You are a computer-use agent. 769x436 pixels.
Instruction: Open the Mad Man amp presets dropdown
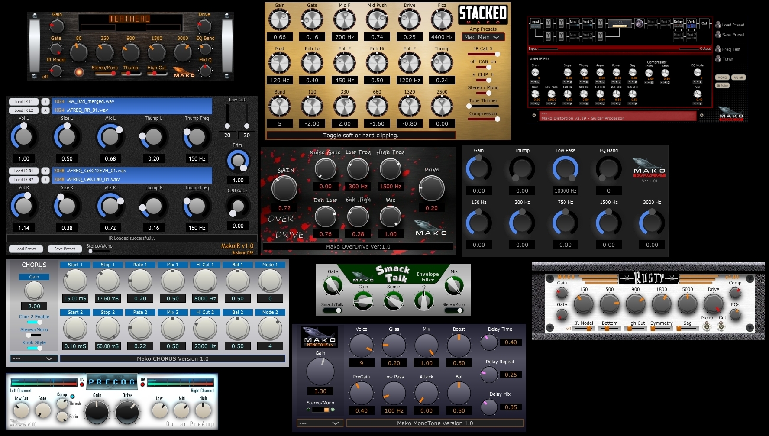click(483, 37)
